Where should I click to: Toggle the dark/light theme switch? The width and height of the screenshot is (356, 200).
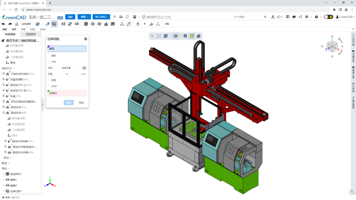click(x=328, y=17)
